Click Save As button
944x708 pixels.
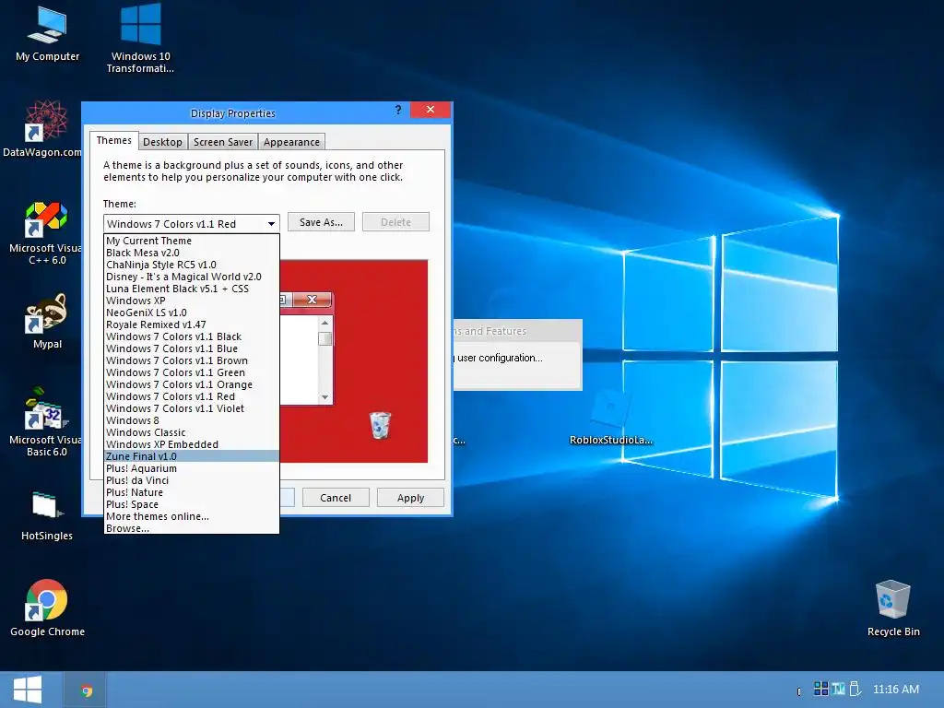(x=321, y=222)
